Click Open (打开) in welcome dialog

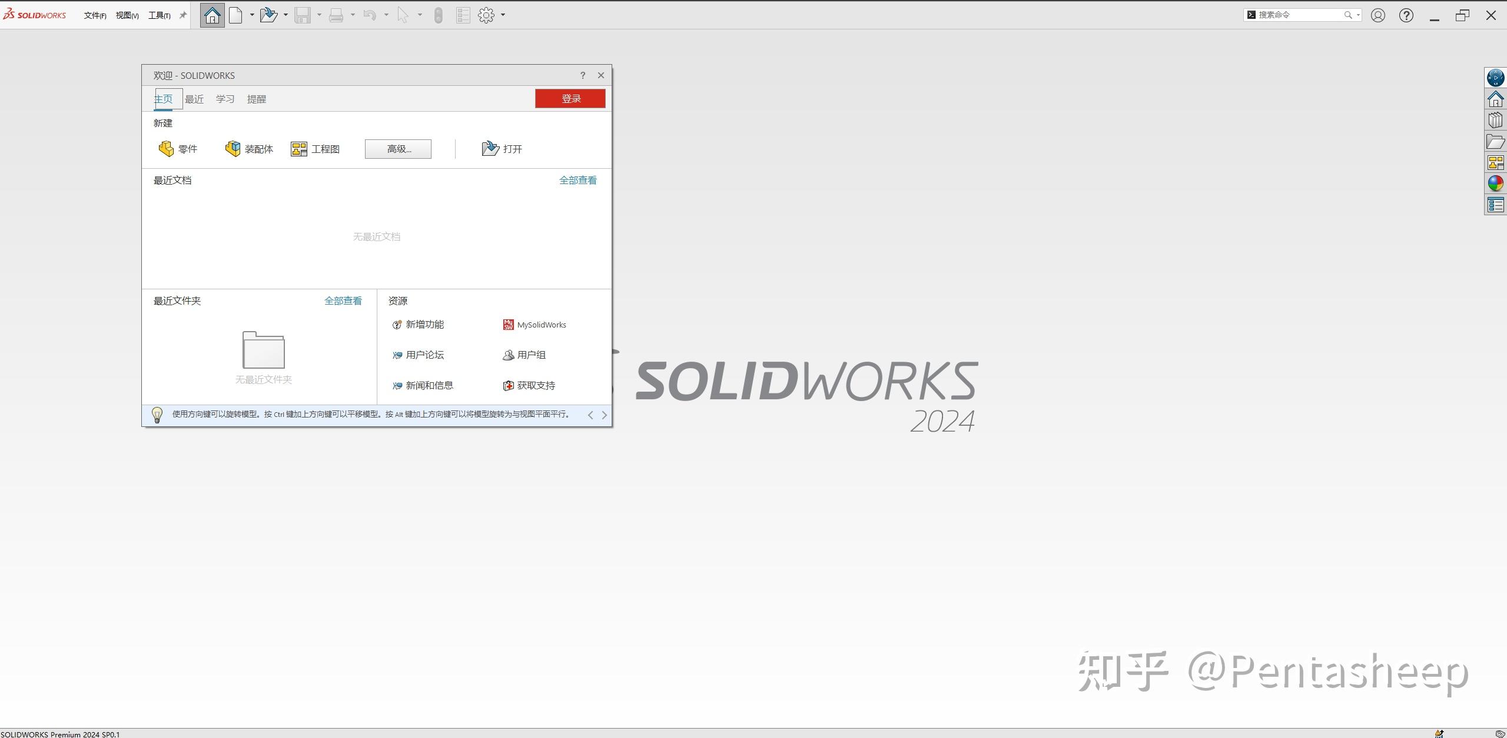click(502, 149)
